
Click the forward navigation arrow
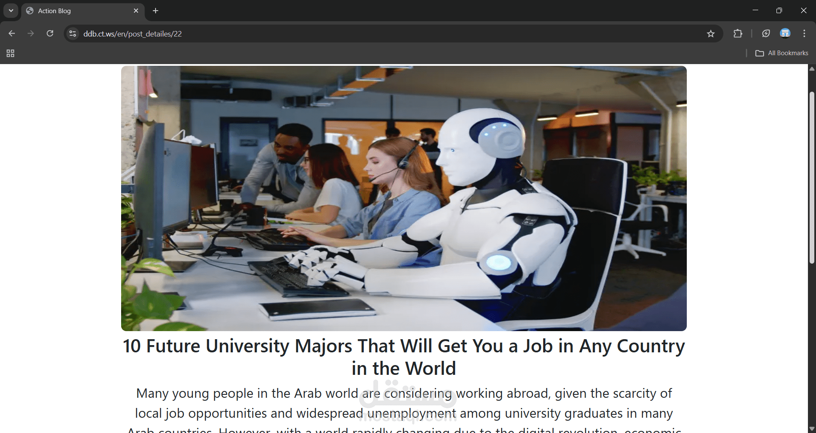pyautogui.click(x=31, y=34)
